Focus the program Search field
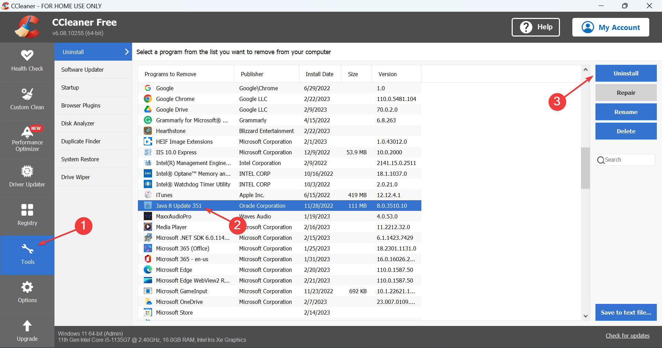 pyautogui.click(x=625, y=160)
